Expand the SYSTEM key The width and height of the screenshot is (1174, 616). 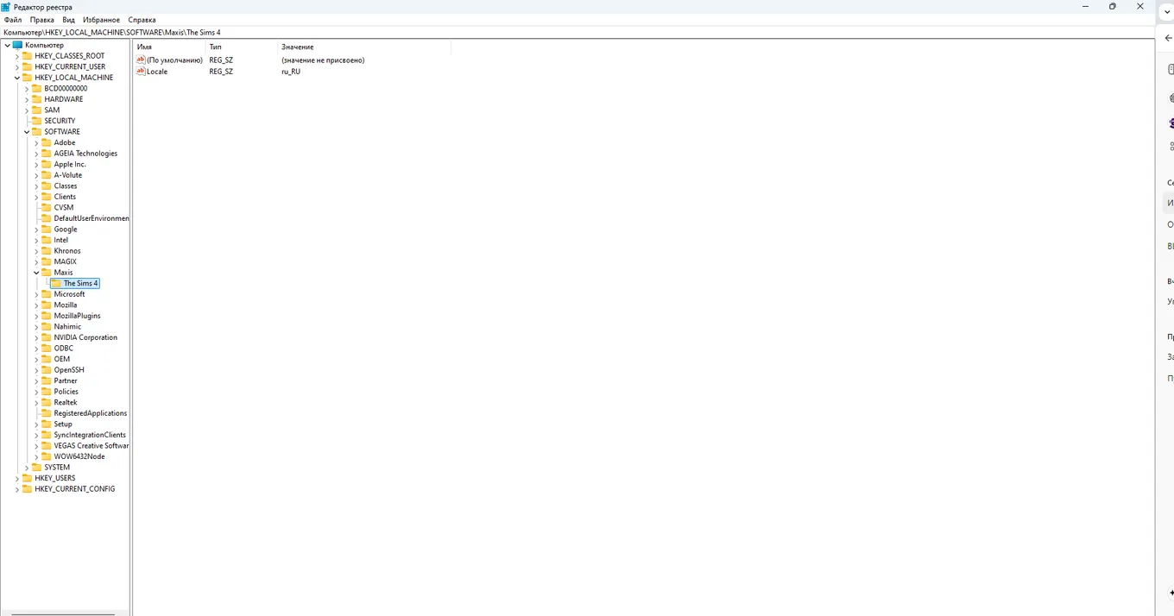click(27, 468)
